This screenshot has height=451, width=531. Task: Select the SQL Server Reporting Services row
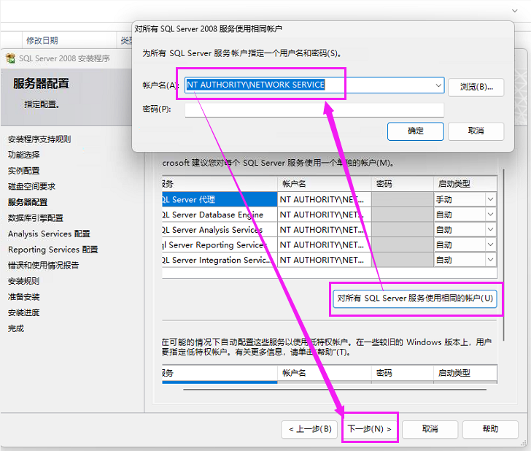220,244
